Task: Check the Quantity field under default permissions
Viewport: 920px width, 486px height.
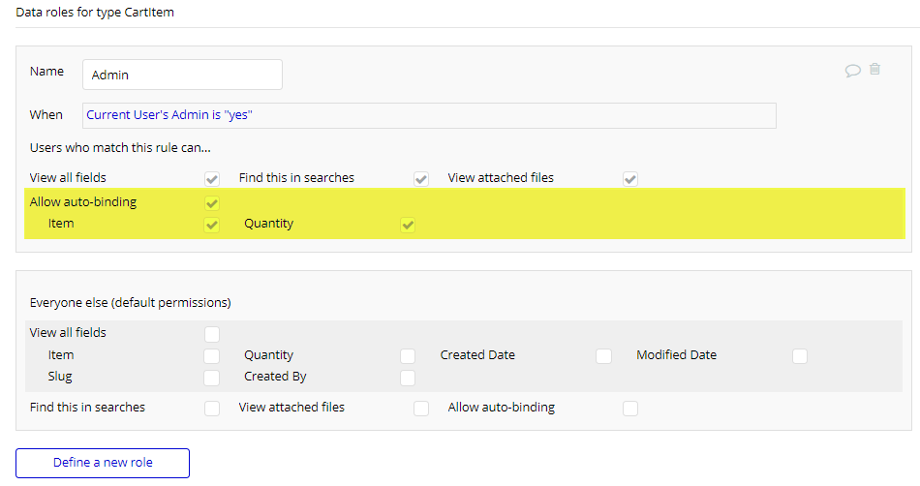Action: point(408,356)
